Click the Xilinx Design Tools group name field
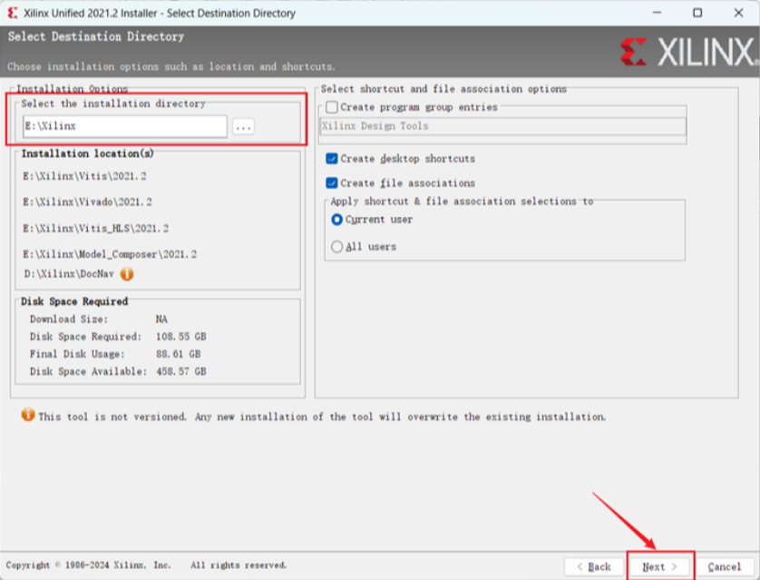 tap(502, 126)
